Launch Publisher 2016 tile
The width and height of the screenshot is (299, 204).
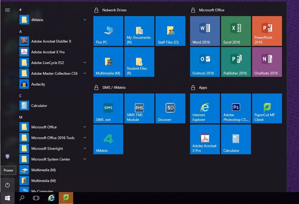236,62
